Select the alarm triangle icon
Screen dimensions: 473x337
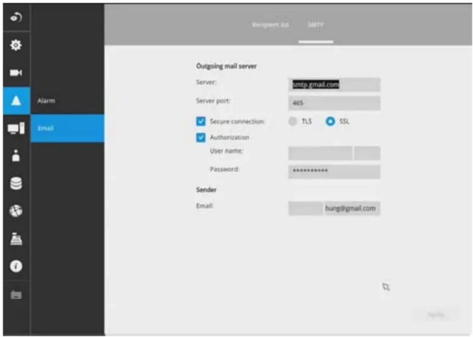pyautogui.click(x=16, y=100)
